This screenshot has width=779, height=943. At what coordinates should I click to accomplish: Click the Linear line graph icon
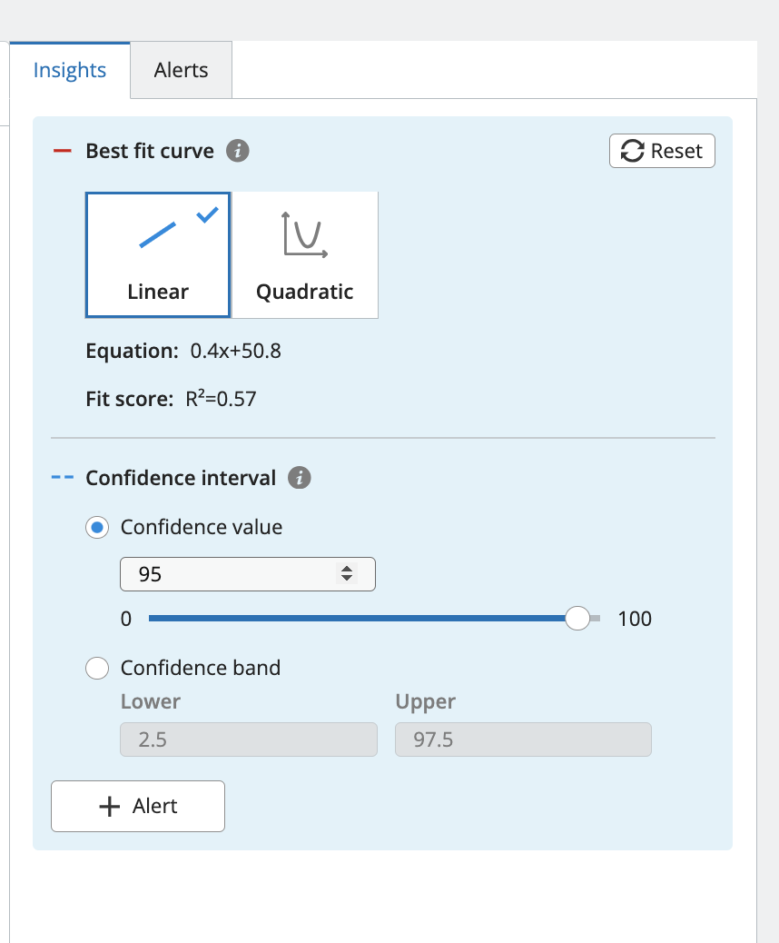tap(157, 234)
